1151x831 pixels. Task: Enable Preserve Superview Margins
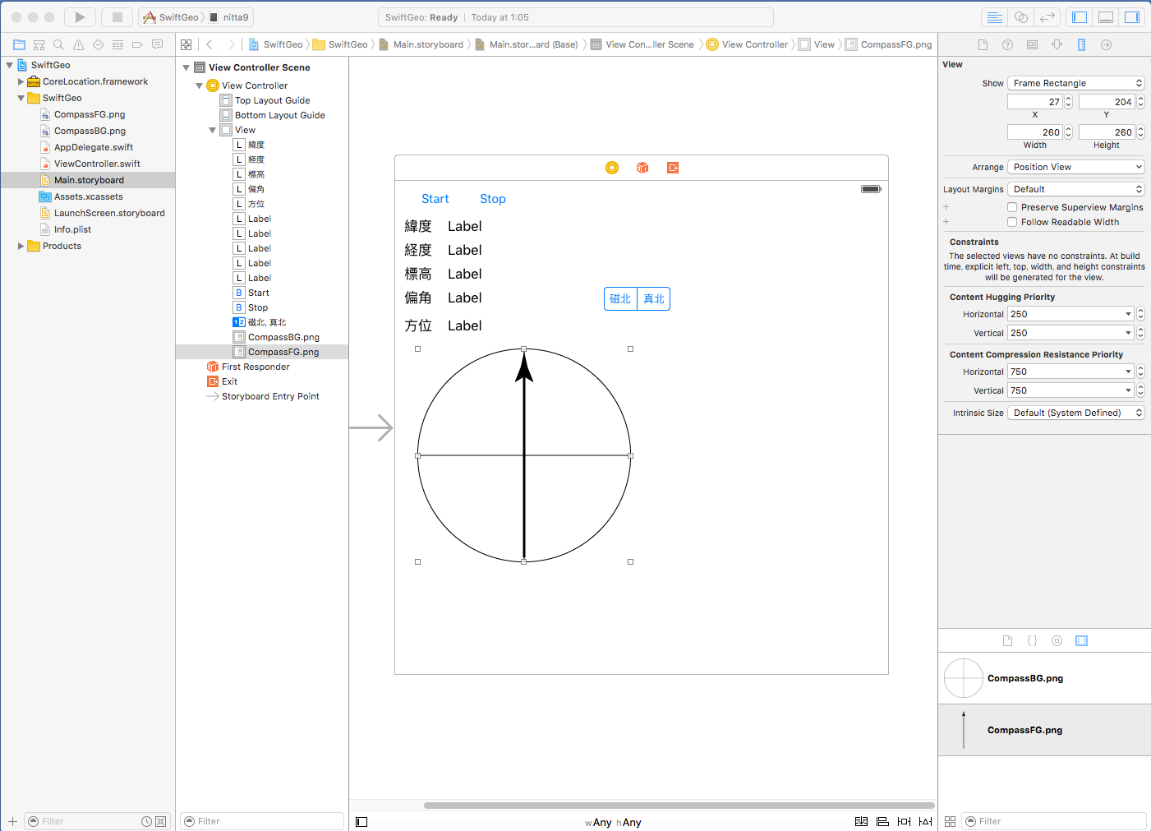(x=1012, y=207)
